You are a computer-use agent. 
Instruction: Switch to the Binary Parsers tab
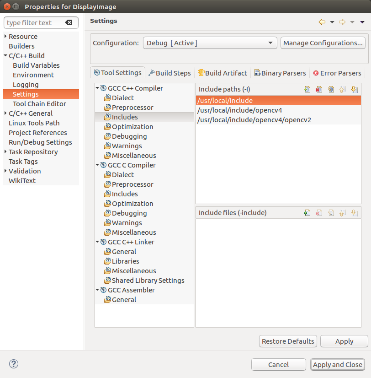click(x=280, y=73)
